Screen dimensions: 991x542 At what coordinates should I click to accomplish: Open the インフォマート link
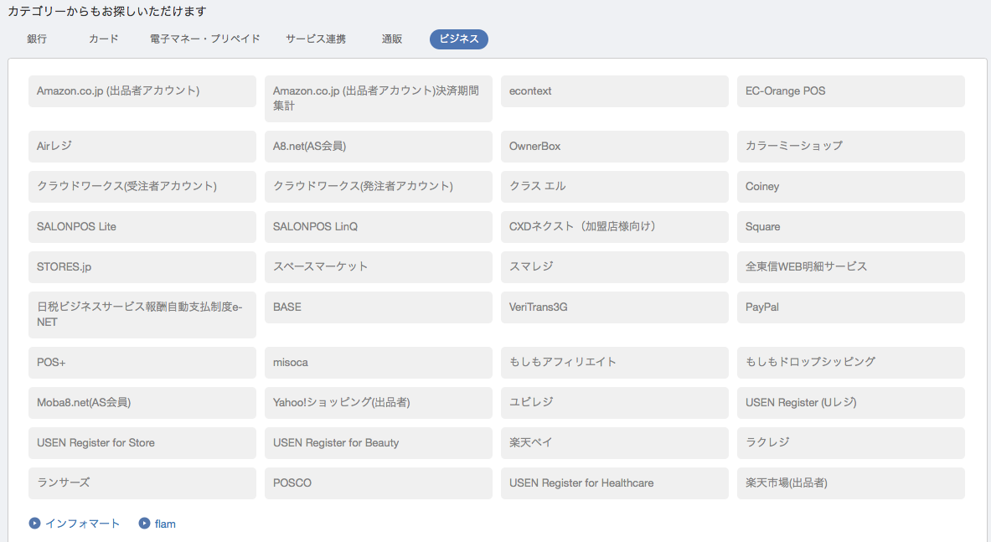(82, 524)
